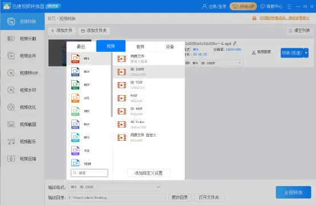Go to 首页 via breadcrumb
316x205 pixels.
point(51,19)
